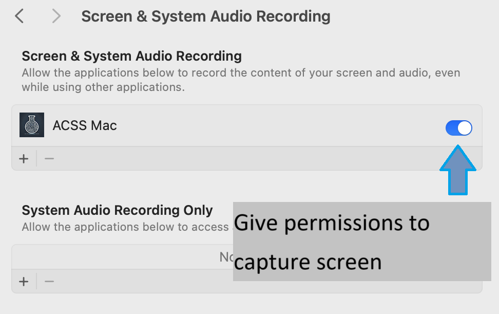
Task: Go back using the left chevron
Action: [20, 16]
